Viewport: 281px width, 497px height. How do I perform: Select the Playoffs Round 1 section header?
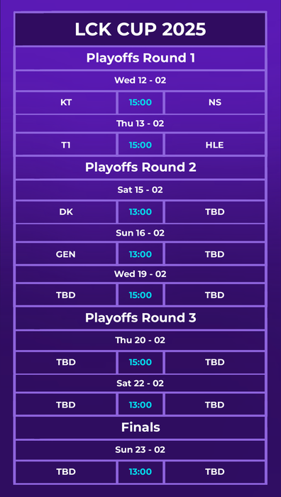(x=140, y=58)
